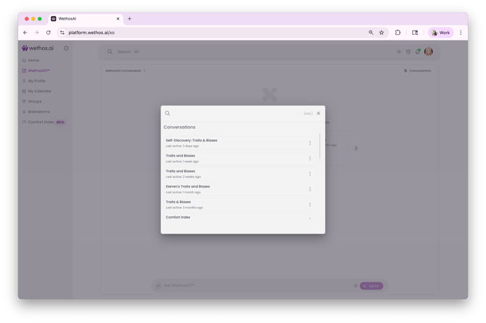Go to Home in the sidebar
The width and height of the screenshot is (486, 323).
coord(33,60)
